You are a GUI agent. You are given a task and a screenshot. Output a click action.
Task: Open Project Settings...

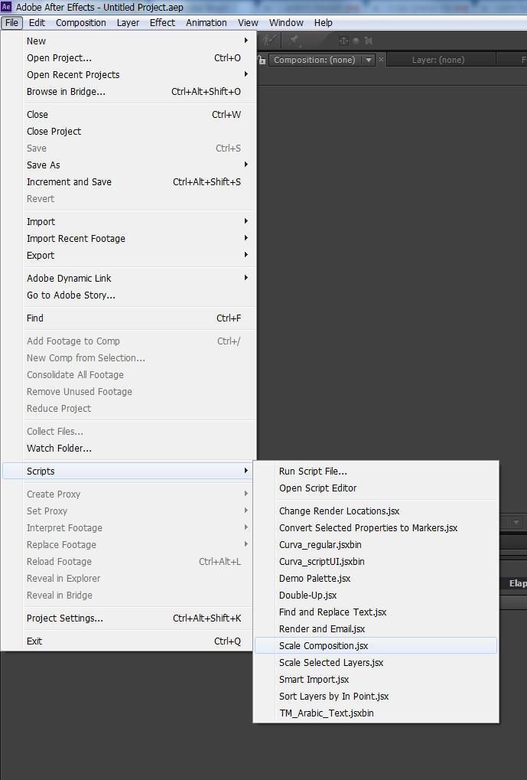click(x=128, y=618)
